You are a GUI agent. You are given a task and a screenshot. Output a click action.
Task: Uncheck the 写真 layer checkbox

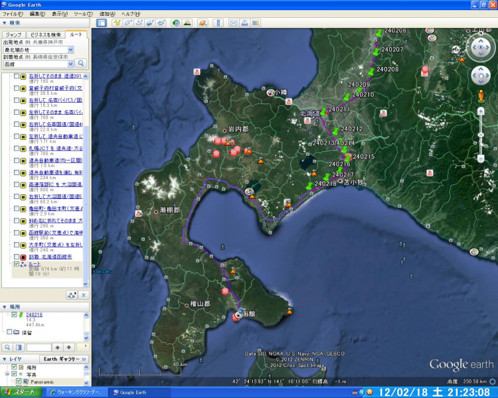[14, 374]
